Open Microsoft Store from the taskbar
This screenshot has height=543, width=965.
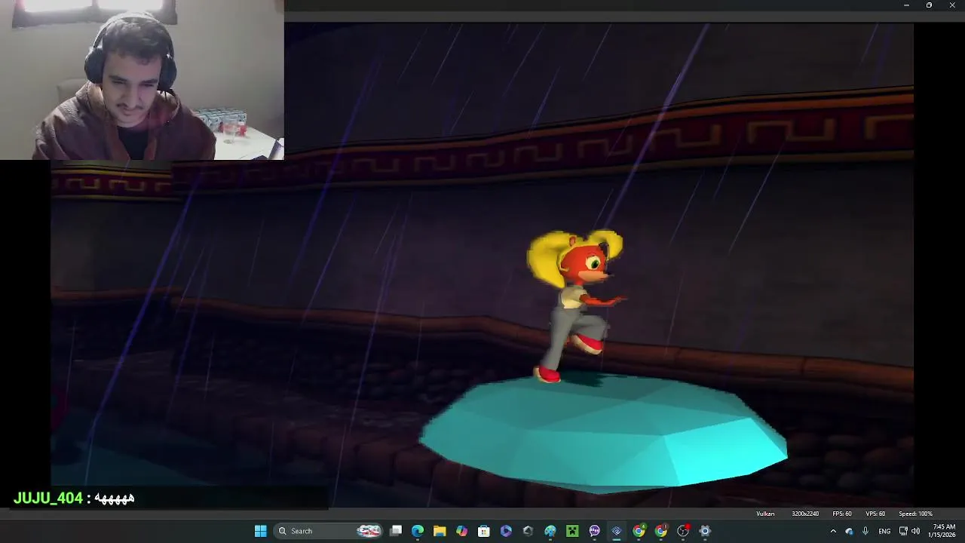tap(484, 531)
